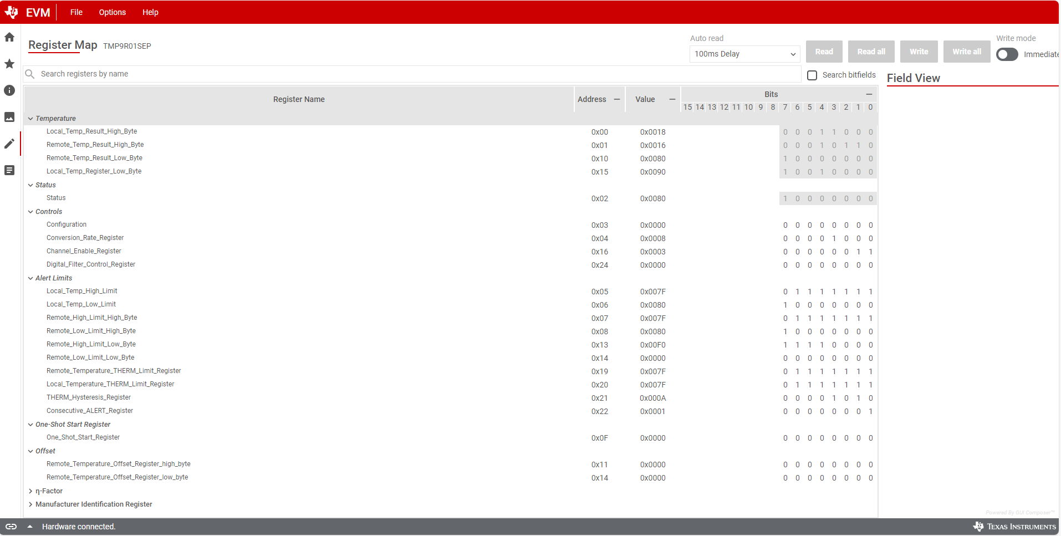Toggle bit 7 of the Configuration register

coord(785,225)
